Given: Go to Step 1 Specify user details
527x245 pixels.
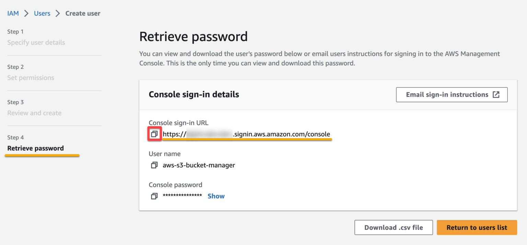Looking at the screenshot, I should (x=36, y=42).
